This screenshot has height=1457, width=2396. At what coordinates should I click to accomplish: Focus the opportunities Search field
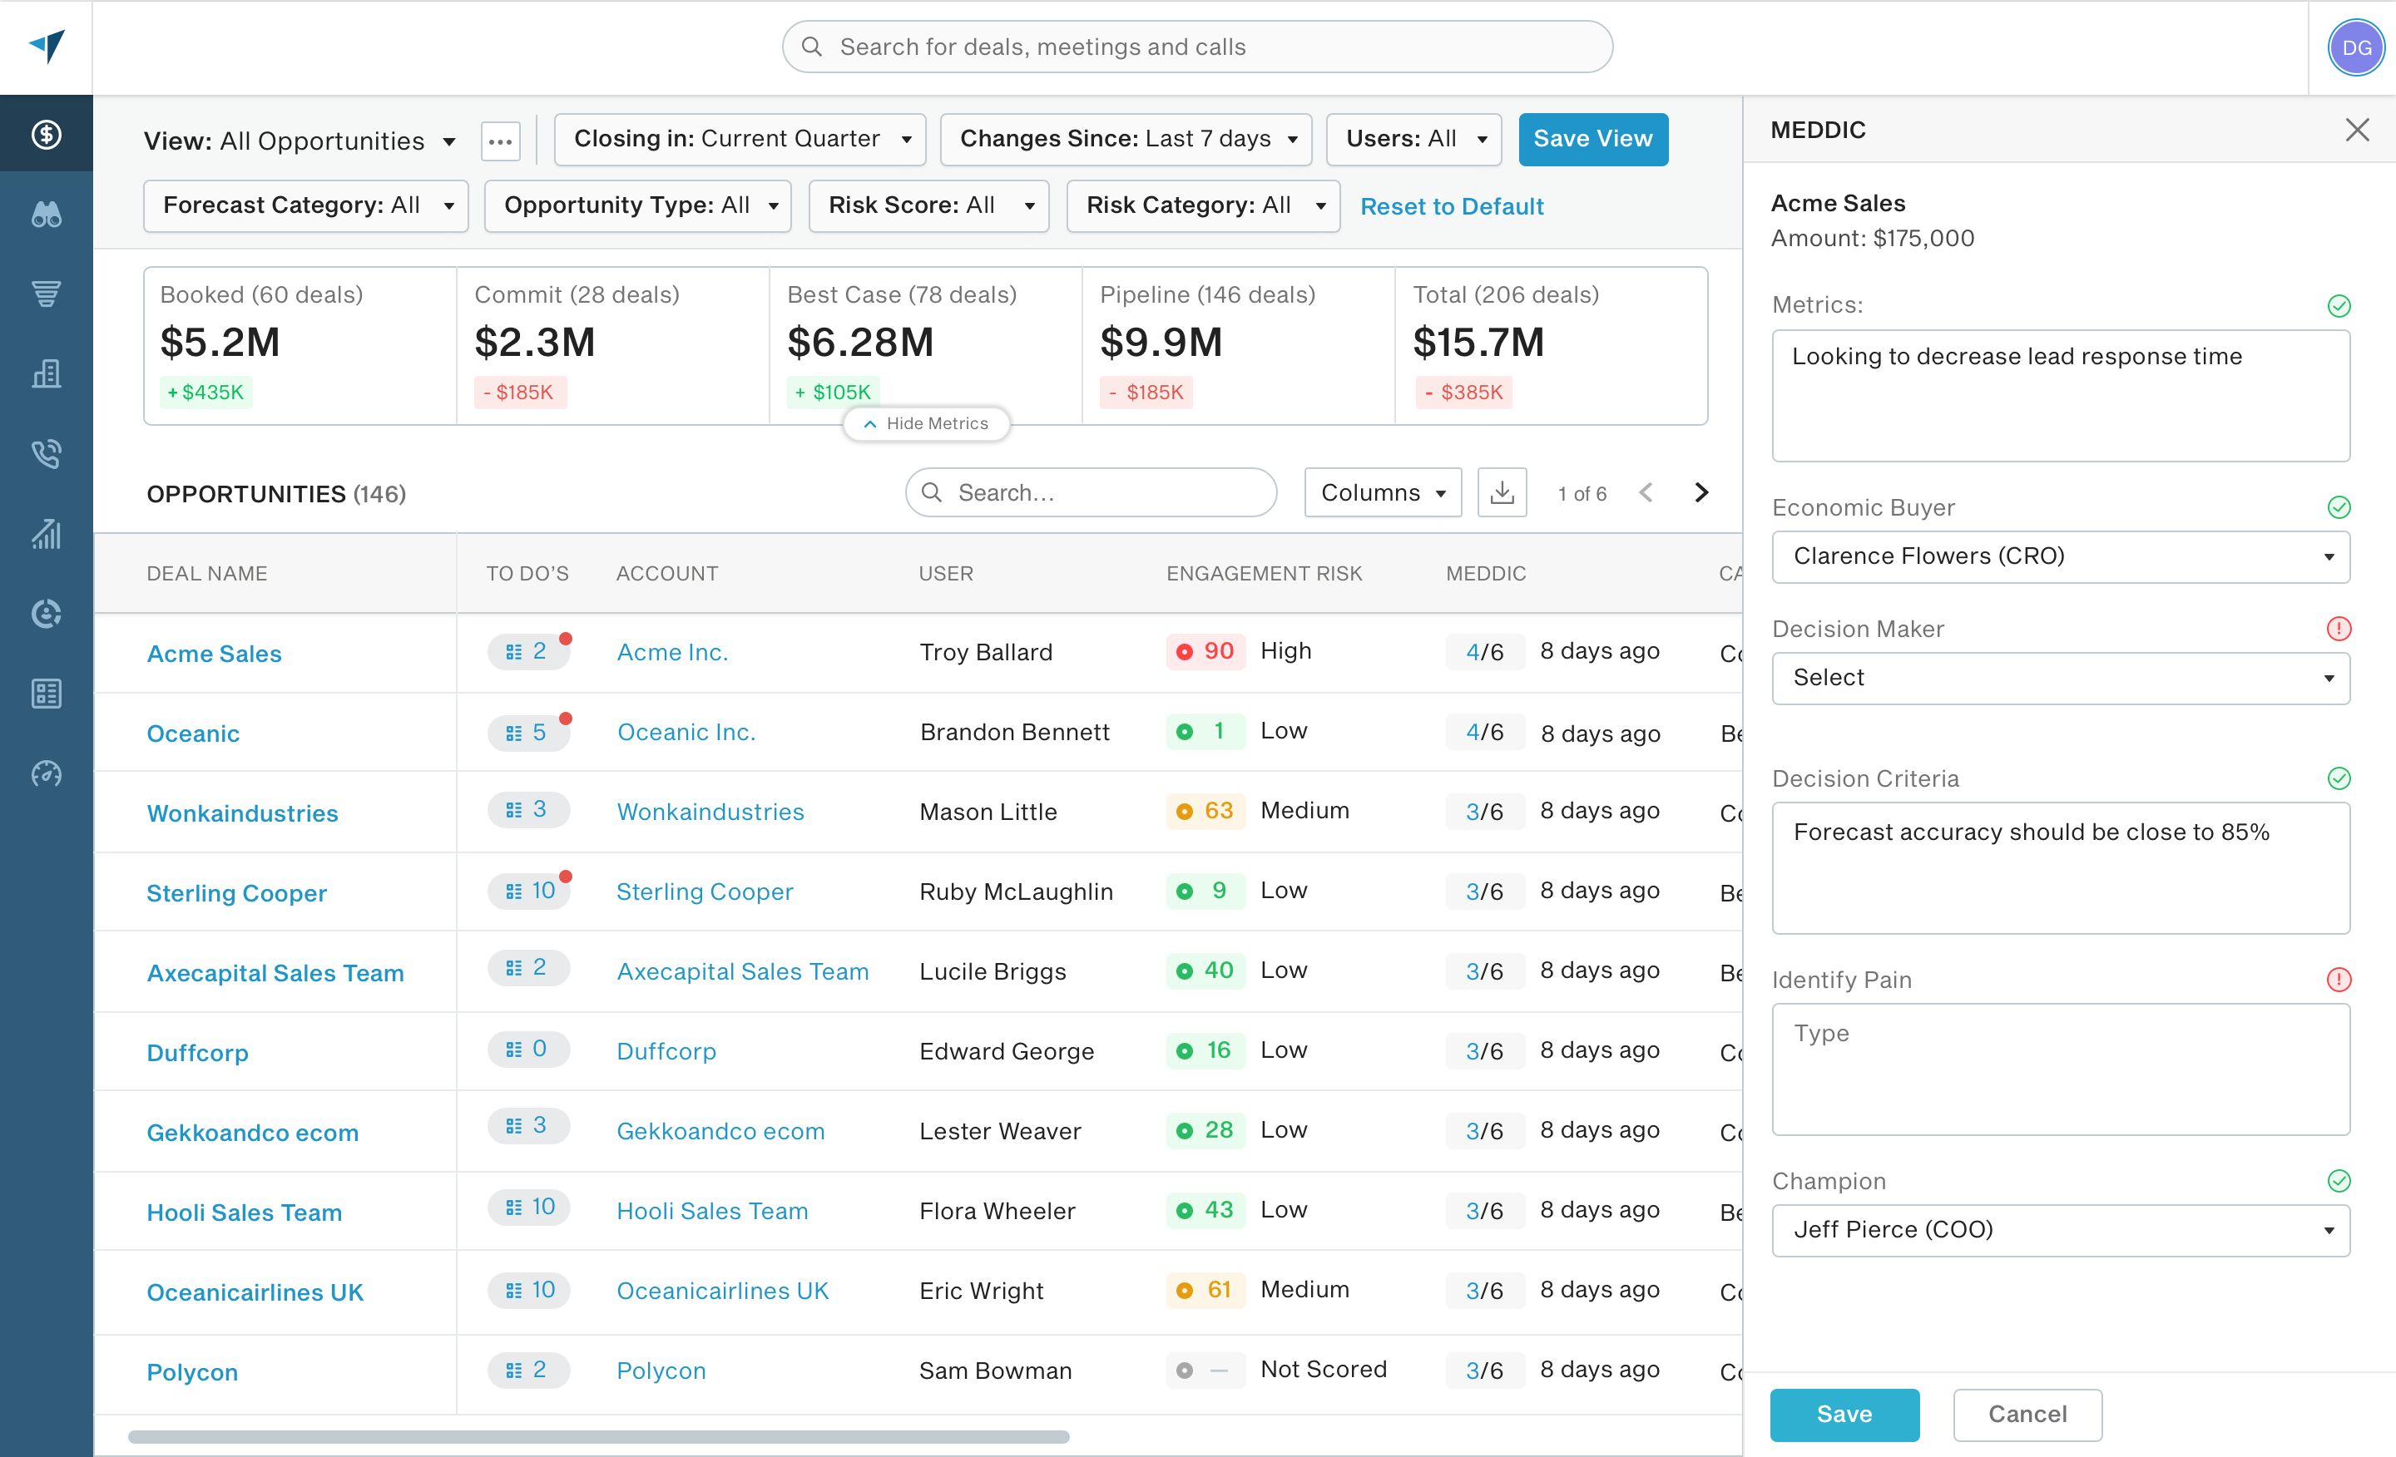(1090, 491)
